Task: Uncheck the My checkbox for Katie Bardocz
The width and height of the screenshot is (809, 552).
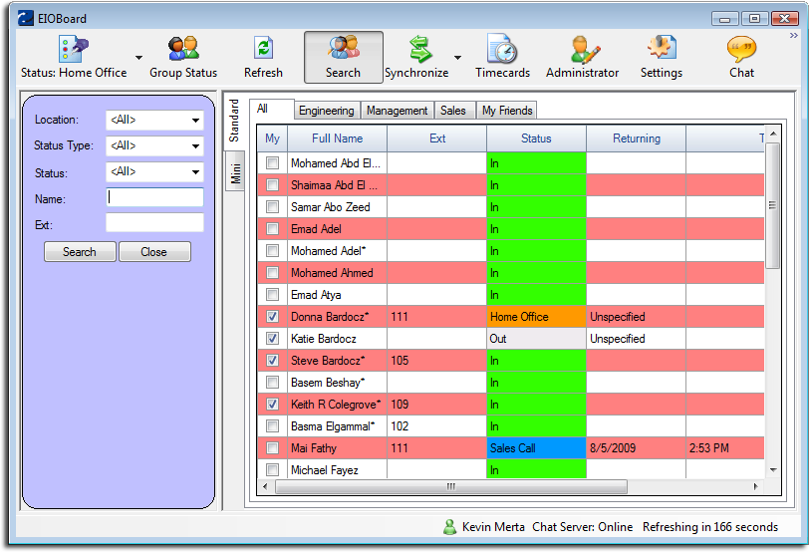Action: tap(272, 339)
